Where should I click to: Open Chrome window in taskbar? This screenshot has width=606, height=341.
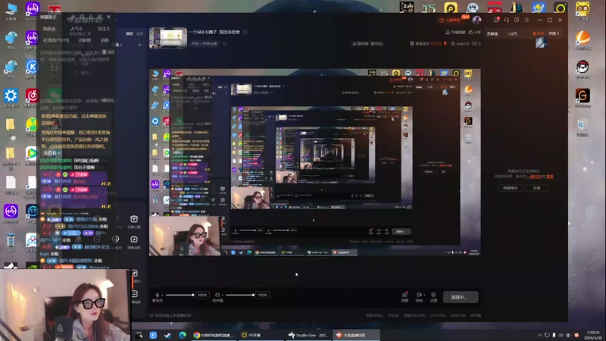[x=214, y=335]
